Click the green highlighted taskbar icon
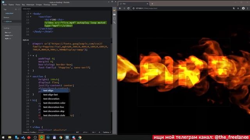250x140 pixels. 42,137
